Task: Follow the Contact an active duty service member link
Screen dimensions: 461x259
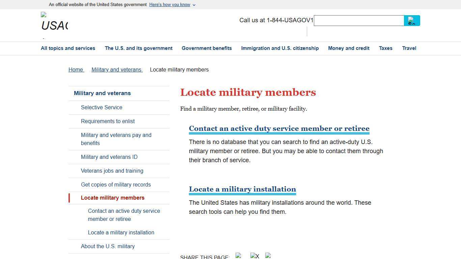Action: 279,128
